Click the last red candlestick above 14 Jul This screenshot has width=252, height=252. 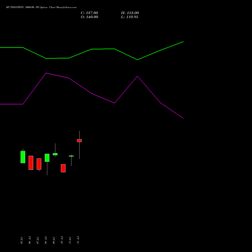point(79,141)
